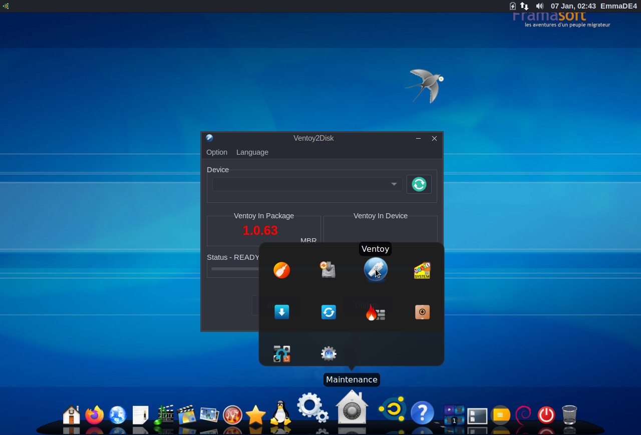Open the yellow ring accessibility dock icon
Viewport: 641px width, 435px height.
click(391, 410)
